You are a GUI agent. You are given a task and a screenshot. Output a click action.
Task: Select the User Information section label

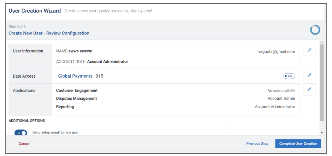28,51
